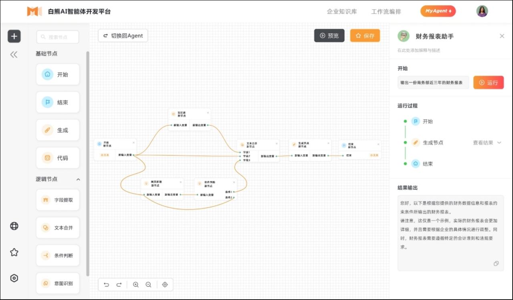513x300 pixels.
Task: Collapse the sidebar with the double-chevron icon
Action: 14,54
